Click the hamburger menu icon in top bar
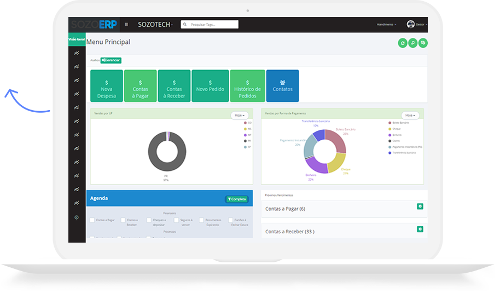500x293 pixels. pyautogui.click(x=126, y=24)
